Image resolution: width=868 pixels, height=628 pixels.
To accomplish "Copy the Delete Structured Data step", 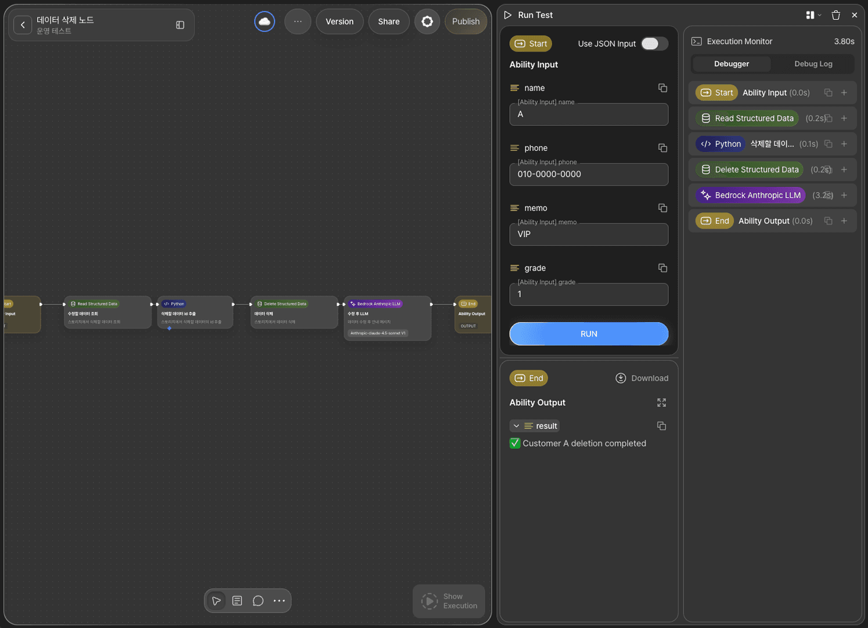I will click(829, 169).
